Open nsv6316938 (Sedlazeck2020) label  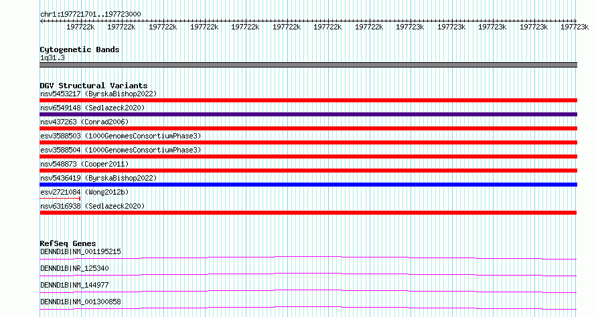point(92,206)
